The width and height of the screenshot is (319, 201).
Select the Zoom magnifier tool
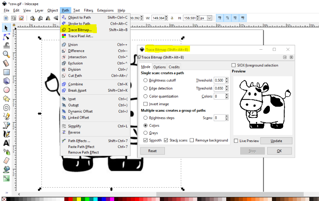tap(7, 54)
